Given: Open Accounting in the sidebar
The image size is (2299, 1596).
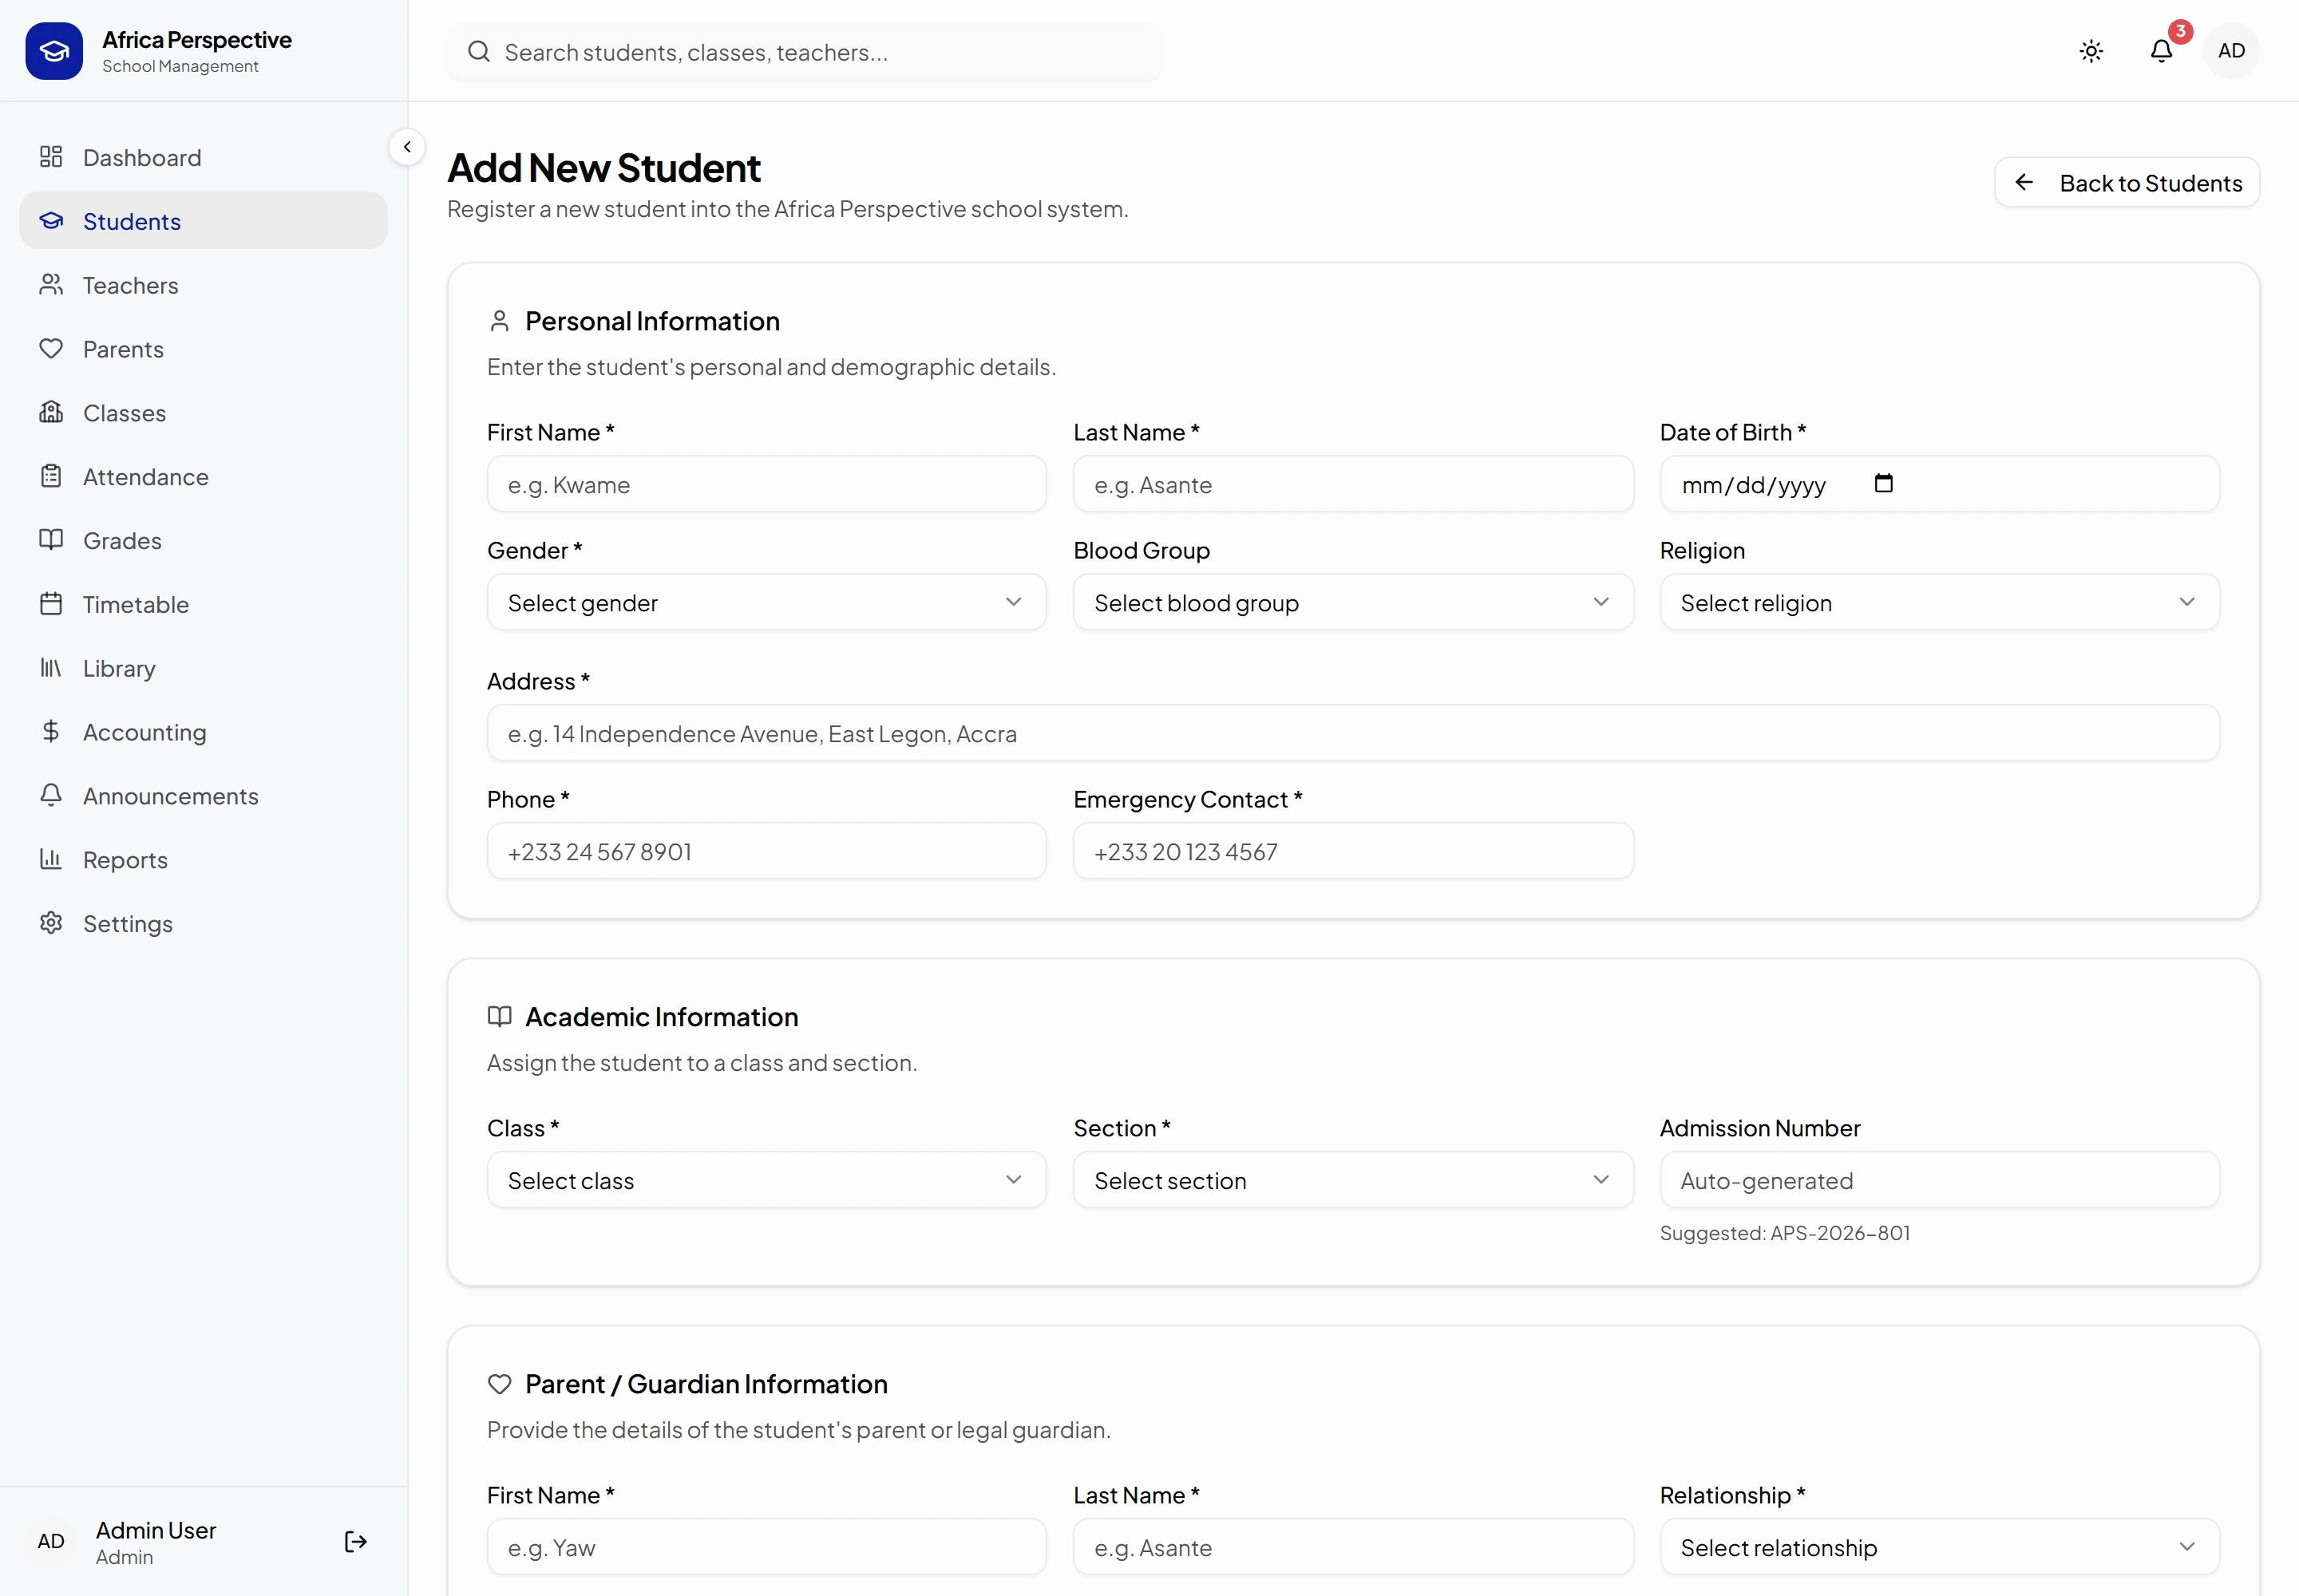Looking at the screenshot, I should (x=203, y=732).
